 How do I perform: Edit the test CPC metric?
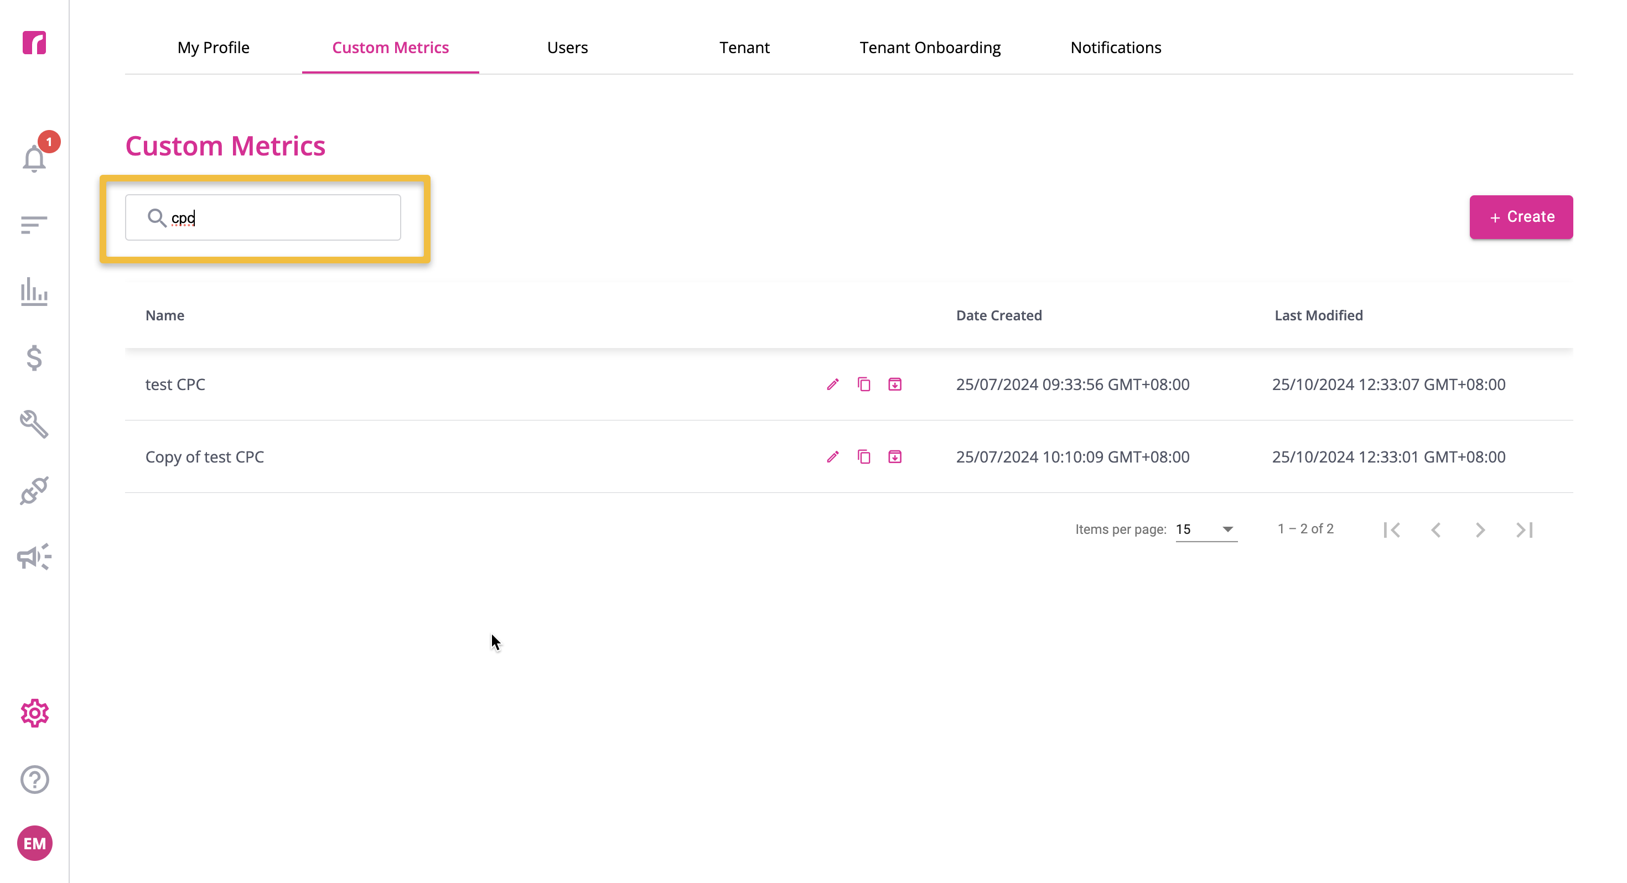pyautogui.click(x=833, y=384)
